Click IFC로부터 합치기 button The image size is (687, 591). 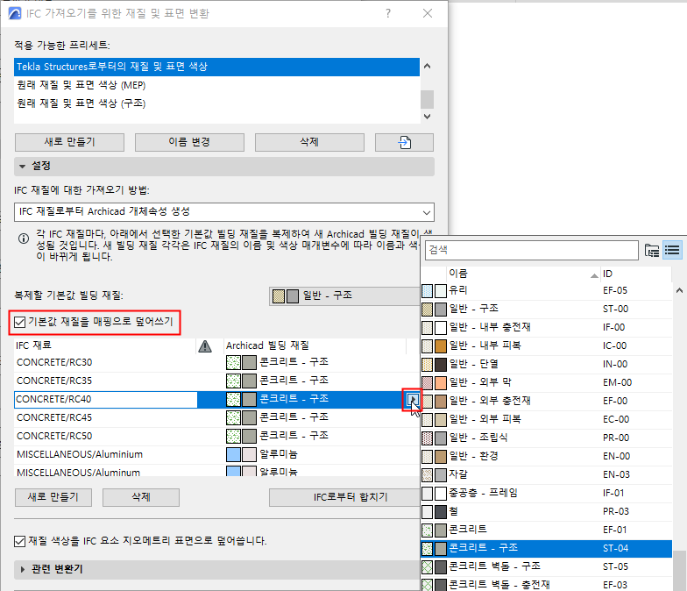pos(344,498)
